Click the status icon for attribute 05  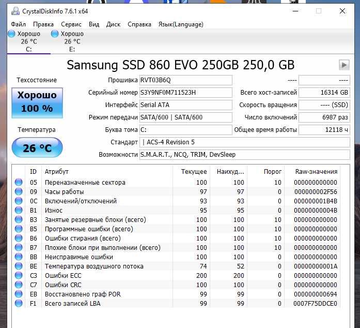tap(19, 182)
